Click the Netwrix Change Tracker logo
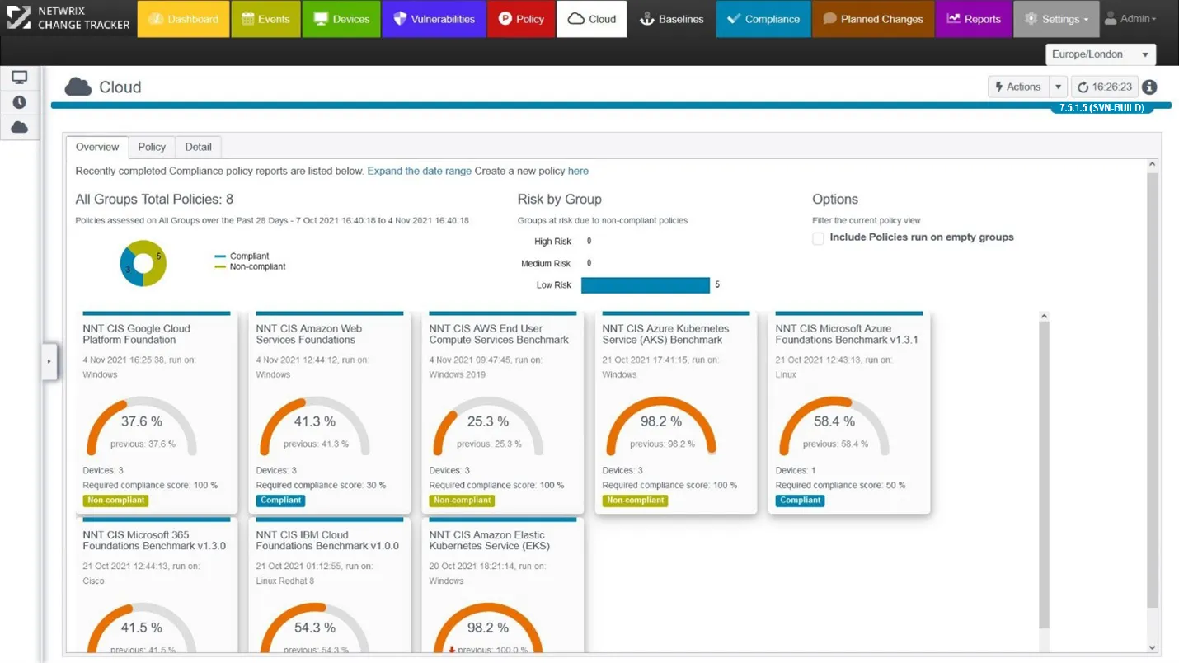 [68, 18]
